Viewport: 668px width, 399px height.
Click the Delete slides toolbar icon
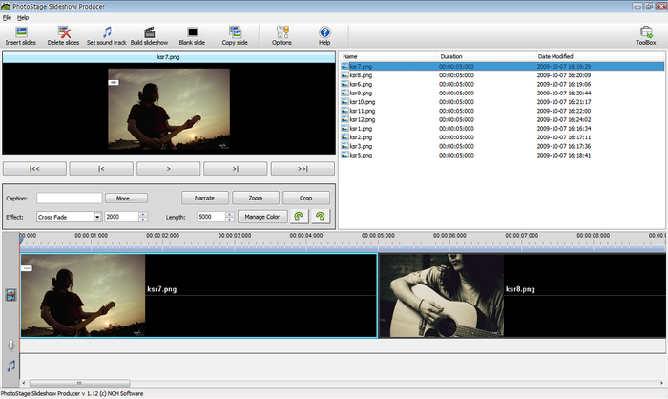coord(63,34)
